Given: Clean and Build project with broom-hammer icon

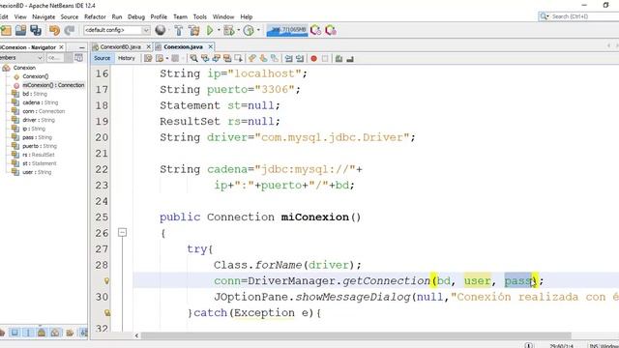Looking at the screenshot, I should click(x=193, y=30).
